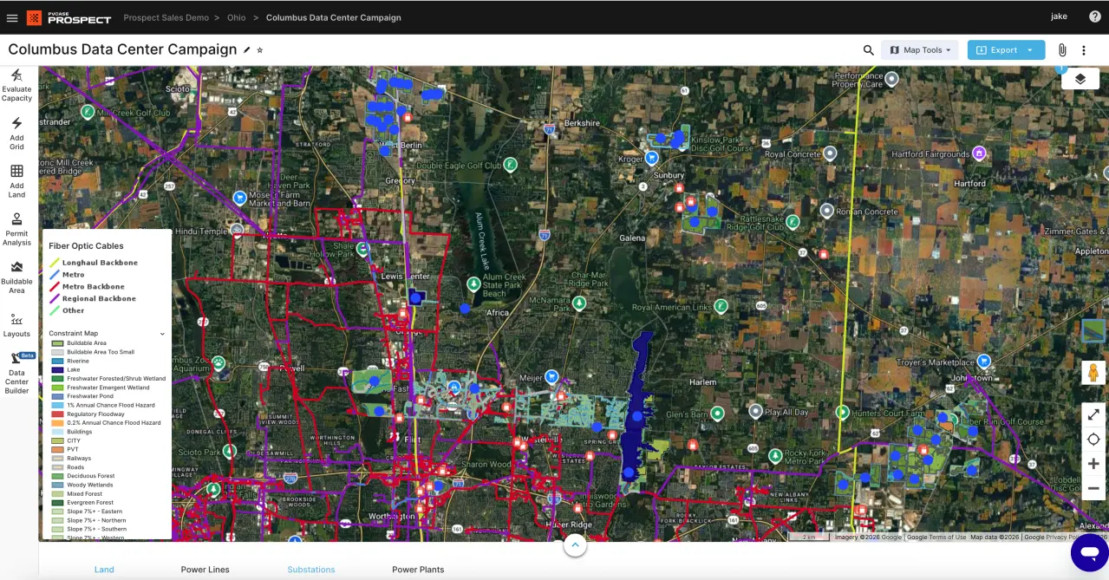Open the Buildable Area tool
Image resolution: width=1109 pixels, height=580 pixels.
pyautogui.click(x=16, y=278)
